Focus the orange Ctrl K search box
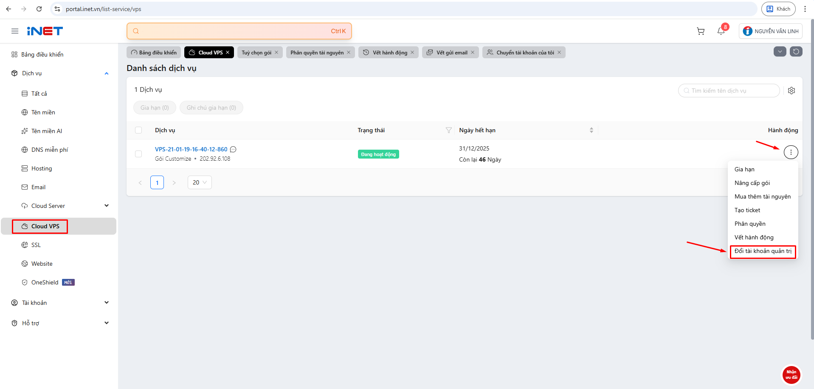This screenshot has height=389, width=814. (x=239, y=31)
